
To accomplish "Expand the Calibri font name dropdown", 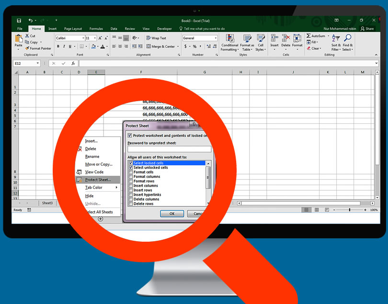I will 83,38.
